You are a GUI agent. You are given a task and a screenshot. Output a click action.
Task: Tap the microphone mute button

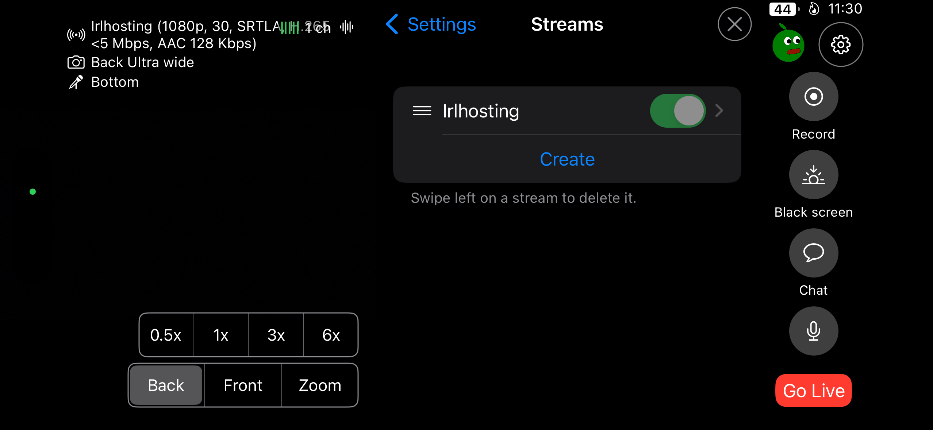813,331
